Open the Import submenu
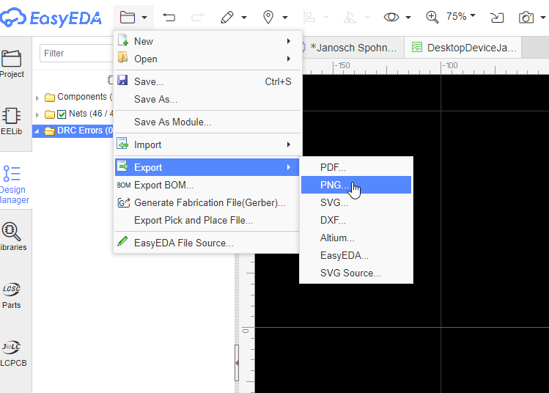This screenshot has width=549, height=393. click(208, 144)
